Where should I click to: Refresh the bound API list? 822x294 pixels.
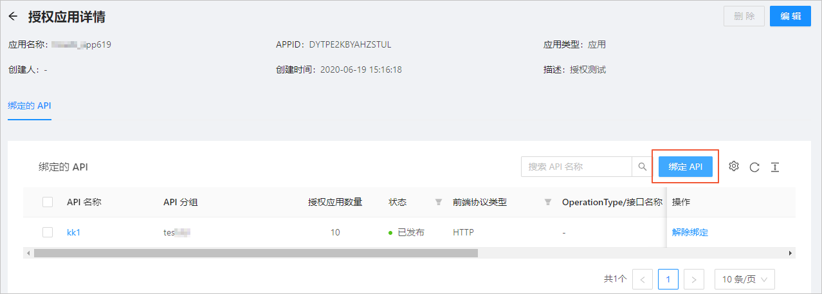click(754, 167)
